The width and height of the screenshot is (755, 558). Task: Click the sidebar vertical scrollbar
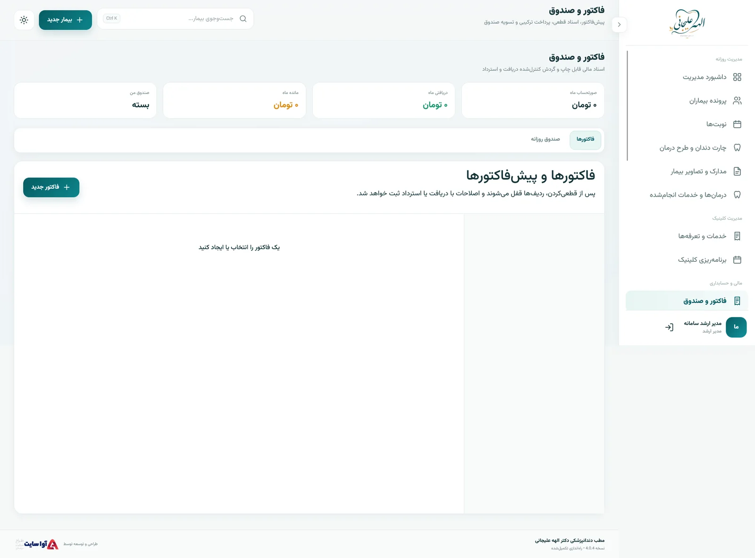pyautogui.click(x=627, y=106)
